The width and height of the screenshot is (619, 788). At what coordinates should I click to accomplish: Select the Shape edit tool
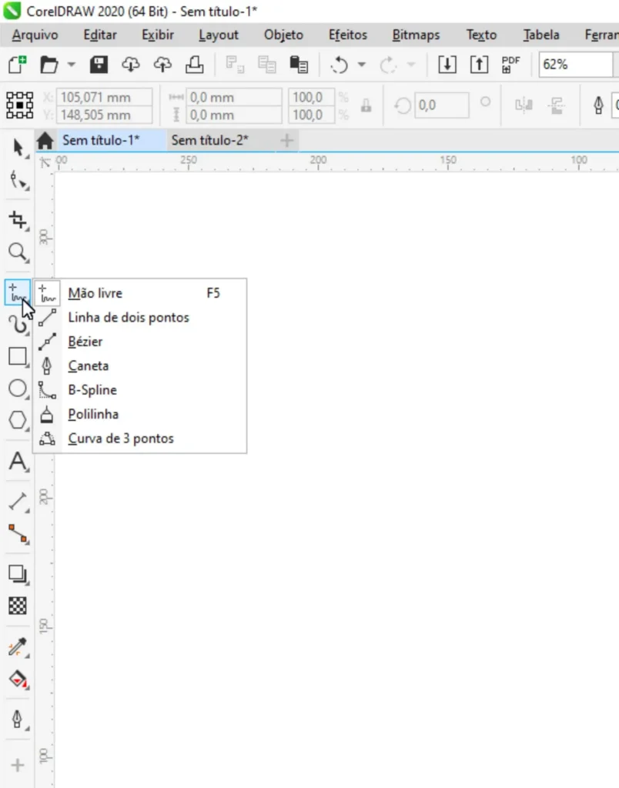click(18, 180)
